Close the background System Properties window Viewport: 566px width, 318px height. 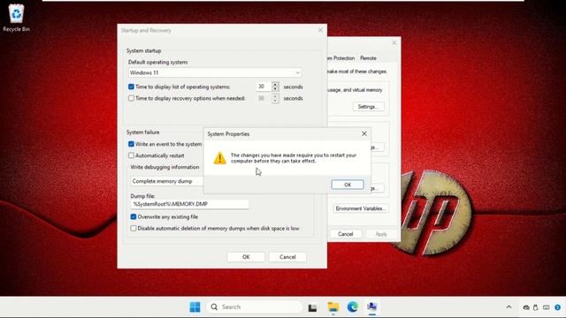[x=394, y=43]
